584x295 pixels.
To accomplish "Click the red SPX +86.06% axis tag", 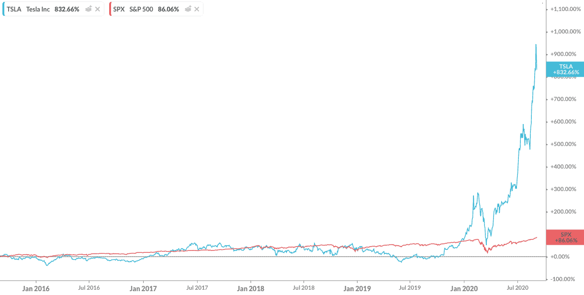I will click(x=565, y=238).
